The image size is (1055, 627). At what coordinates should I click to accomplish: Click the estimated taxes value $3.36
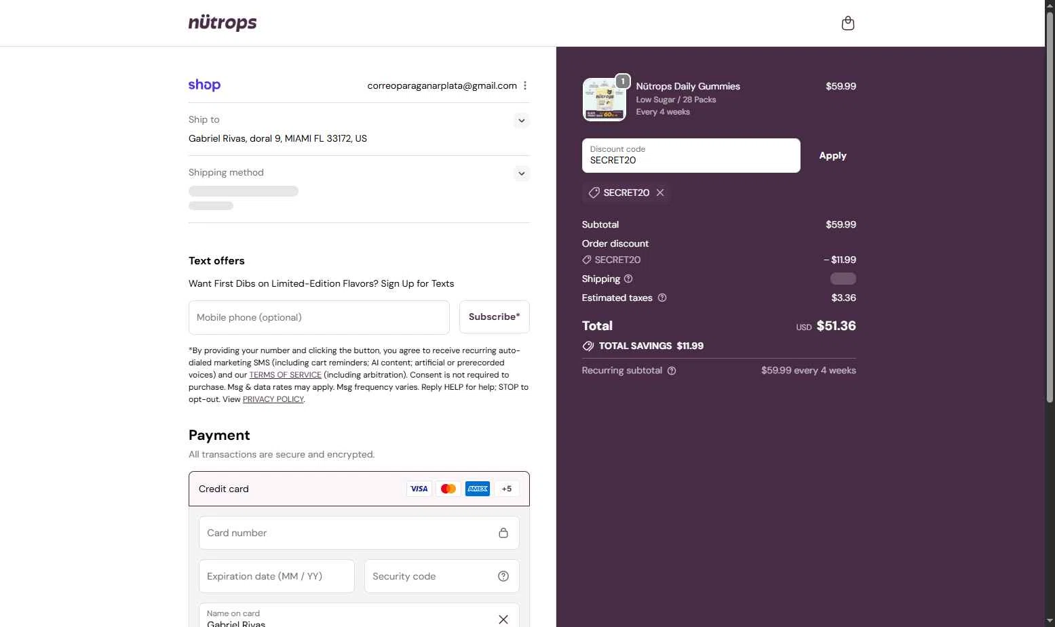coord(843,298)
